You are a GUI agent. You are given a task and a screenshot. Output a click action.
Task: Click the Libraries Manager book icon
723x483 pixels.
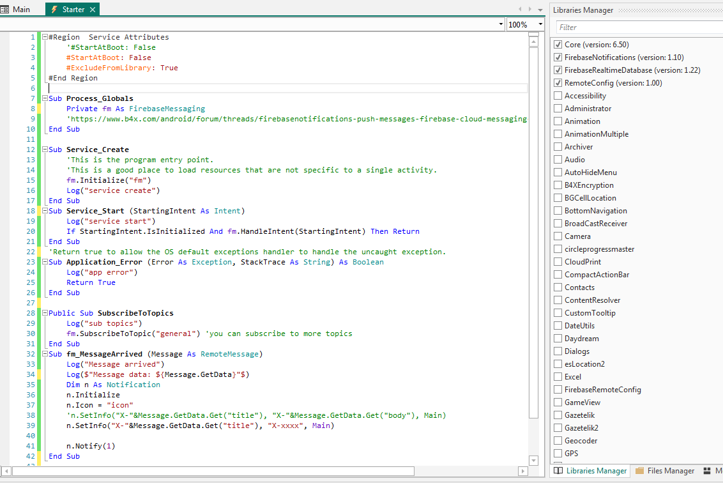click(558, 471)
